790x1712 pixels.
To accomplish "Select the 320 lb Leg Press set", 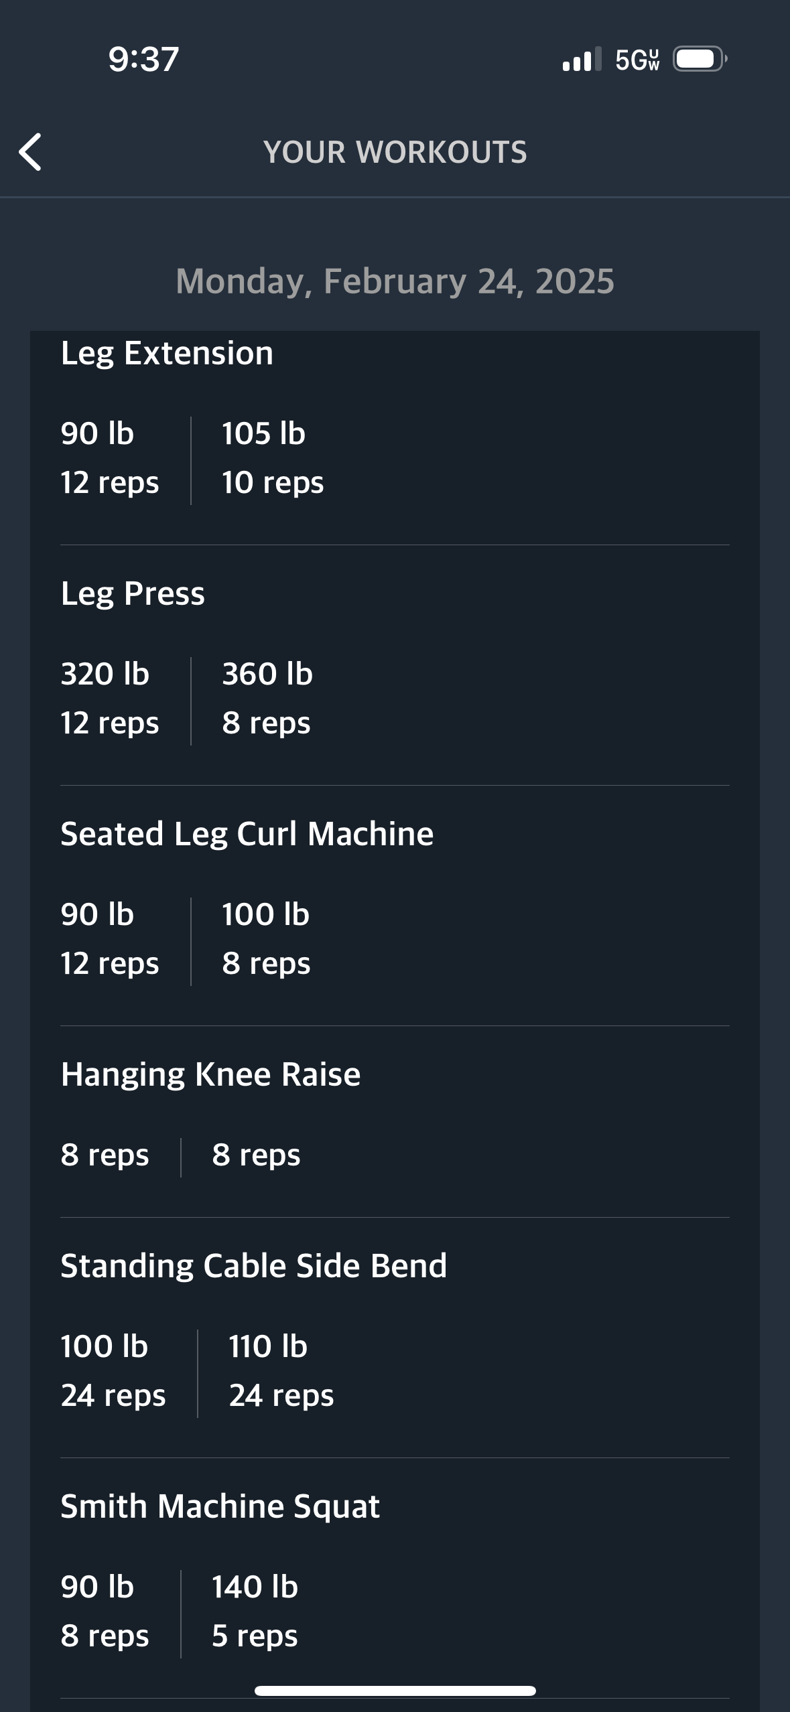I will click(x=110, y=699).
